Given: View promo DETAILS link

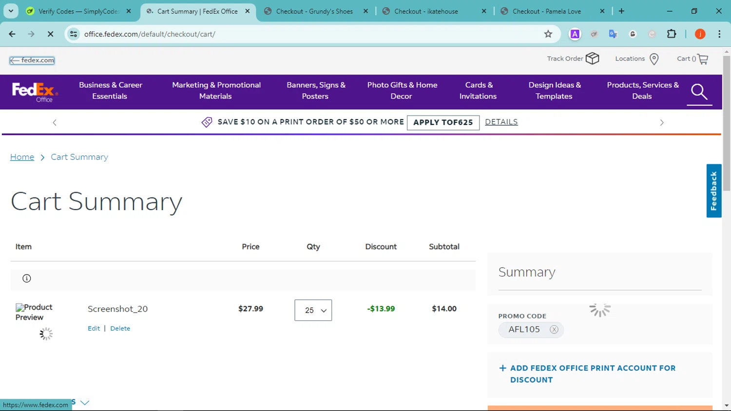Looking at the screenshot, I should click(501, 122).
